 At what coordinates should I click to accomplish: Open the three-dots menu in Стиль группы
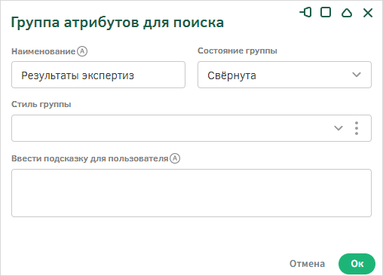point(357,128)
